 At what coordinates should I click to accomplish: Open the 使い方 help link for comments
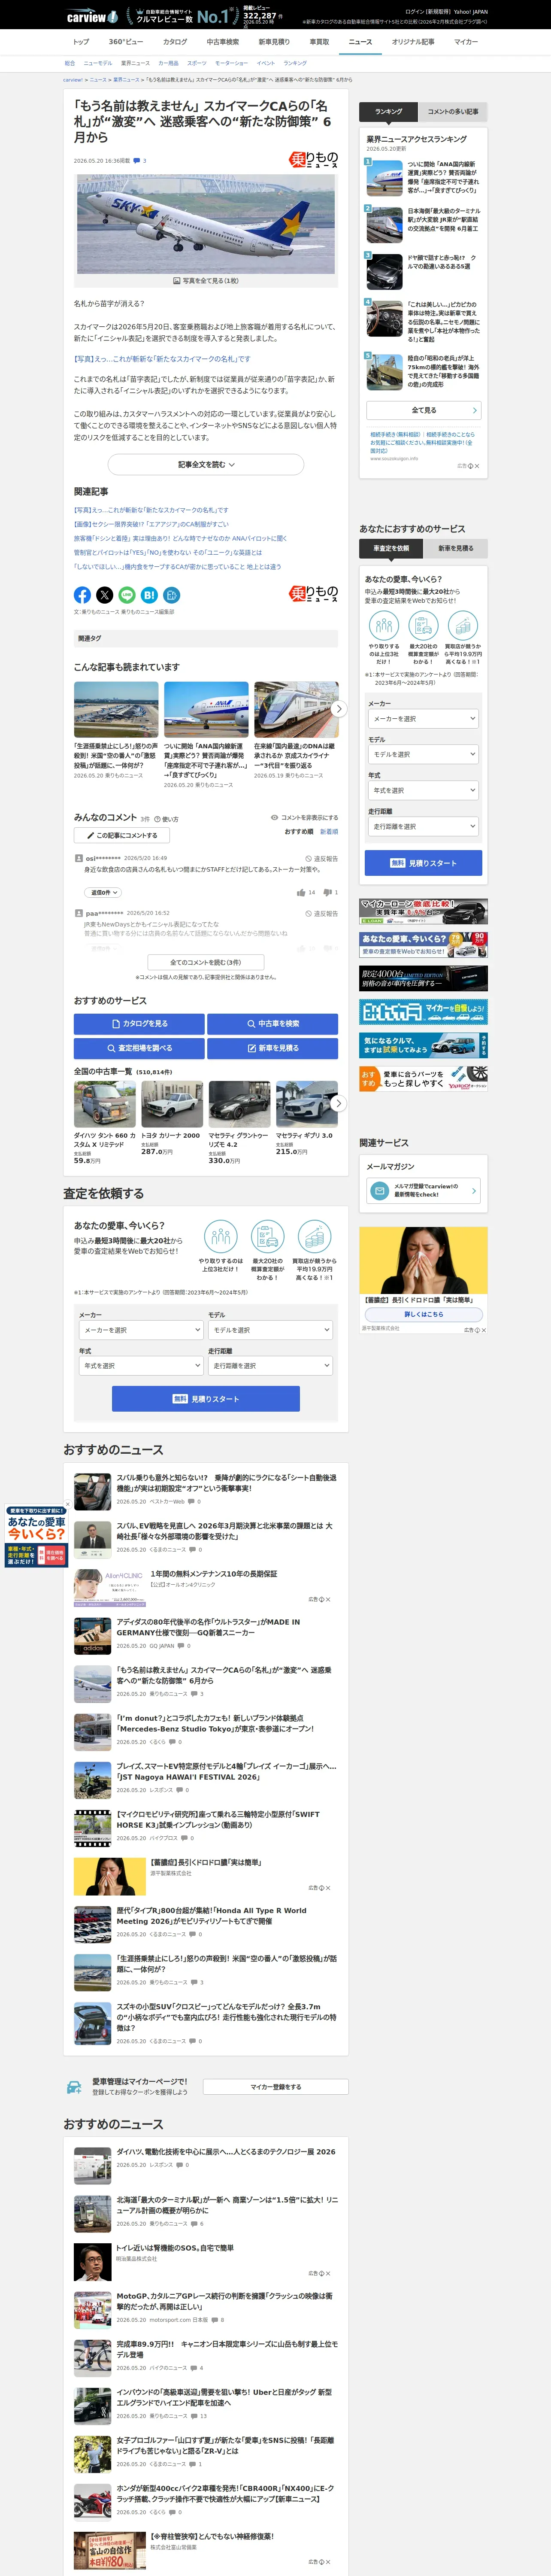coord(167,819)
